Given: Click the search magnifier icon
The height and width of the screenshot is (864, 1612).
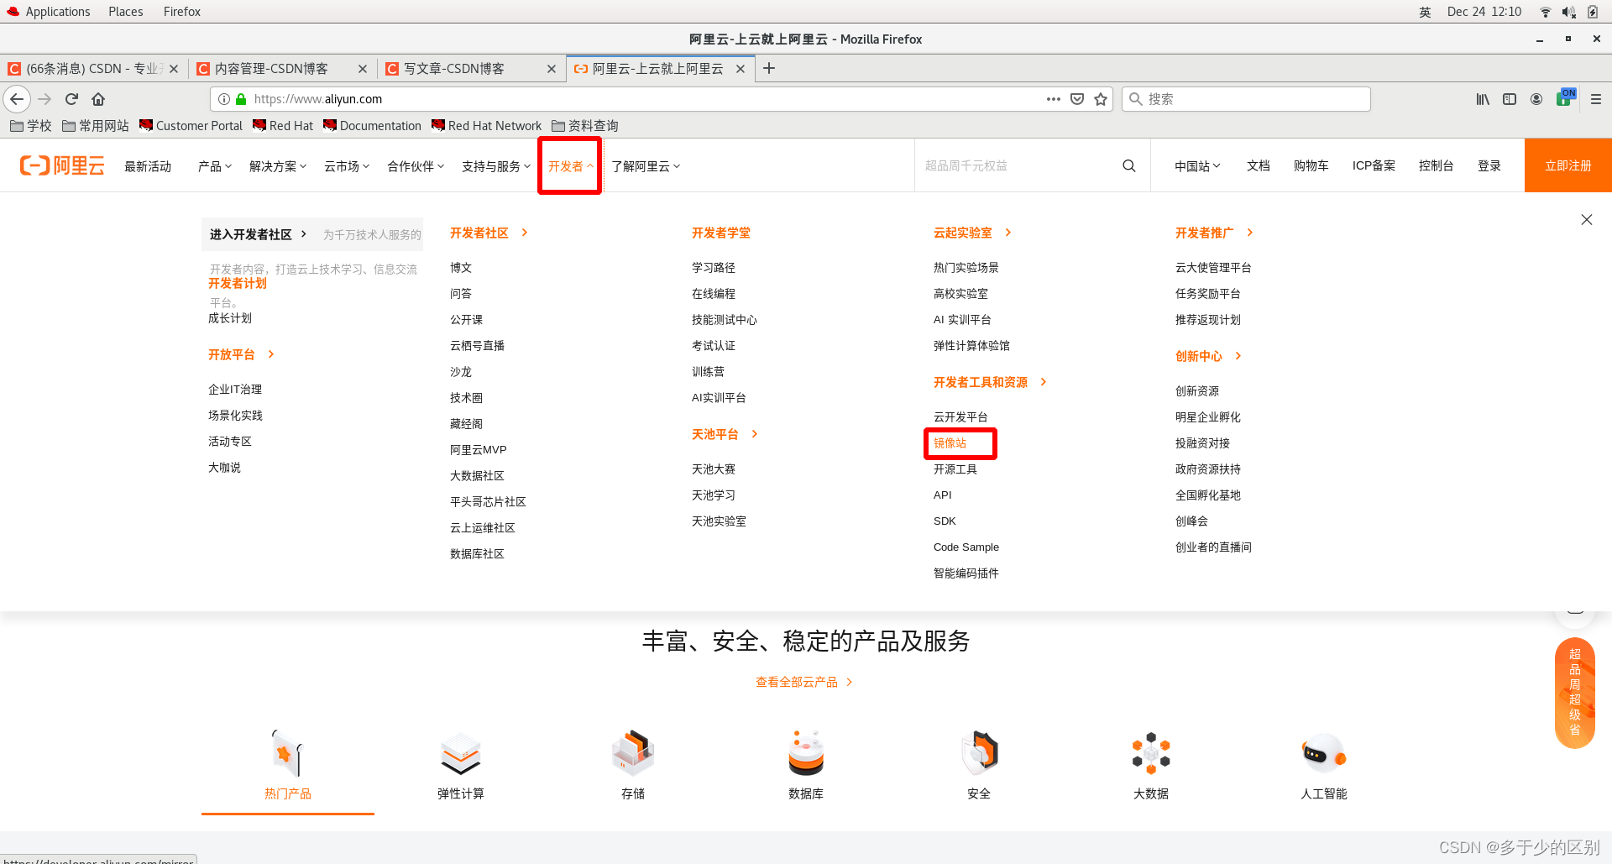Looking at the screenshot, I should [x=1128, y=165].
